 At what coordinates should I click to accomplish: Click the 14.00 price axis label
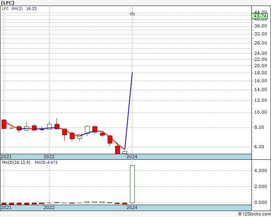coord(261,89)
